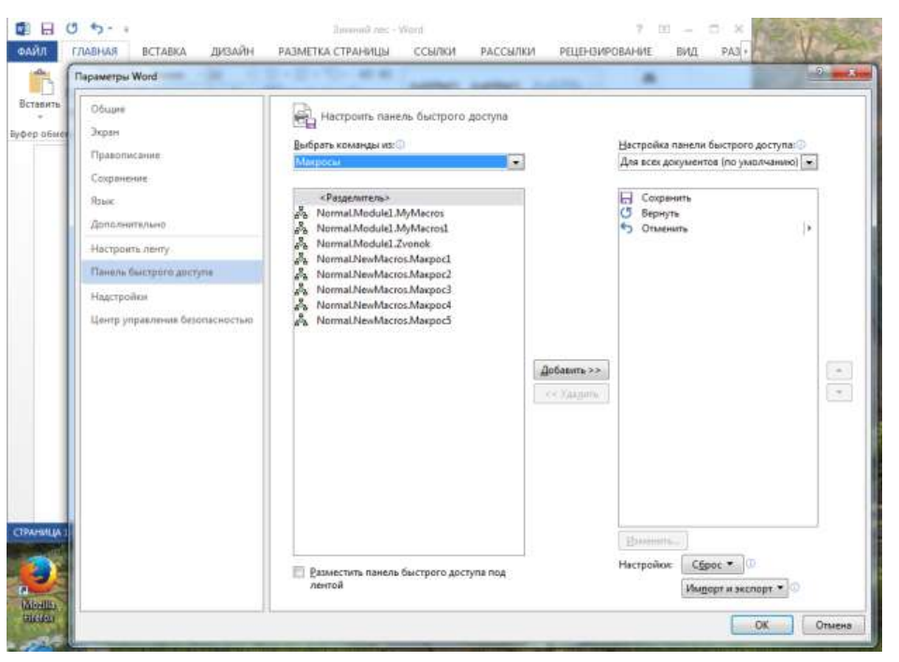Choose macro Normal.NewMacros.Макрос3
This screenshot has height=662, width=899.
click(x=384, y=290)
